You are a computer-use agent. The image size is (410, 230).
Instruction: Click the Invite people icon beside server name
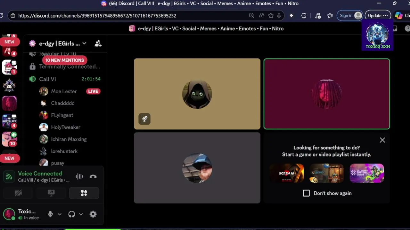coord(98,44)
